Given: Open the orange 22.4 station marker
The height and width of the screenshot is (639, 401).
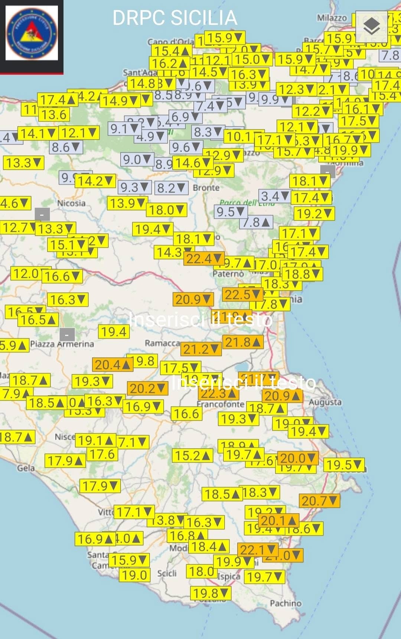Looking at the screenshot, I should tap(204, 259).
